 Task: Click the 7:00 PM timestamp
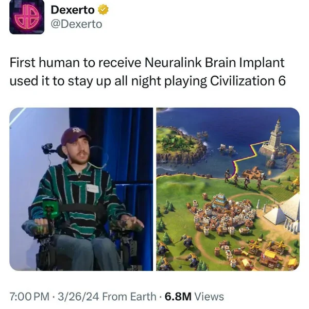pos(29,297)
